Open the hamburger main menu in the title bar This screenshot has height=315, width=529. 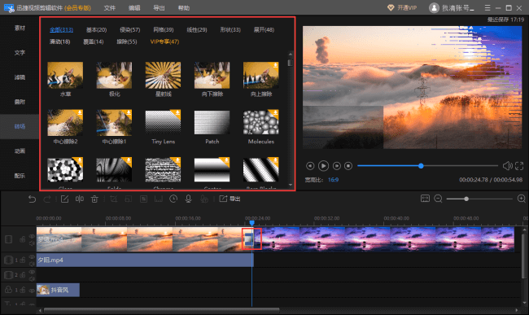pos(487,8)
